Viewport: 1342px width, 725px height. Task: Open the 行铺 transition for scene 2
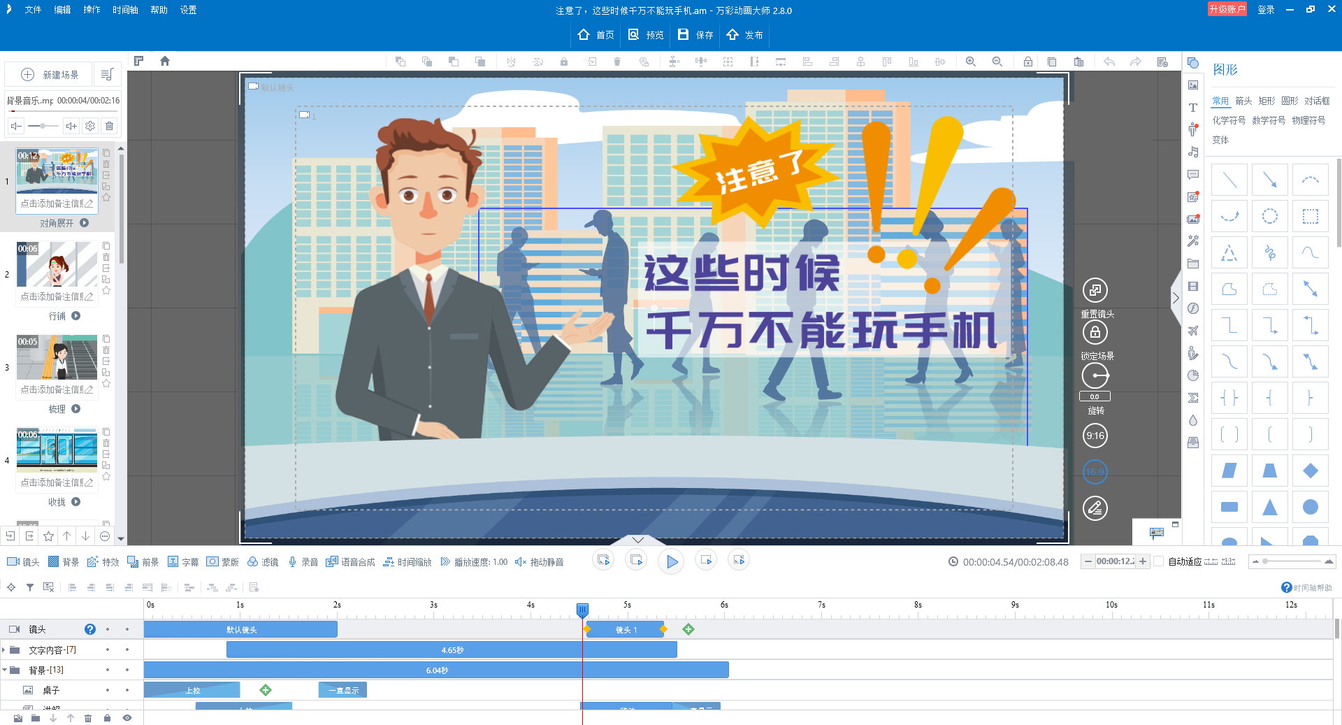click(64, 316)
